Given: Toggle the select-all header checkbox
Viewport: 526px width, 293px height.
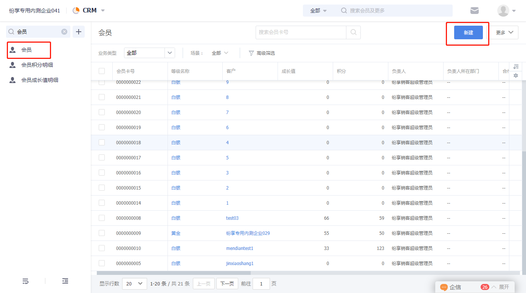Looking at the screenshot, I should [x=102, y=71].
